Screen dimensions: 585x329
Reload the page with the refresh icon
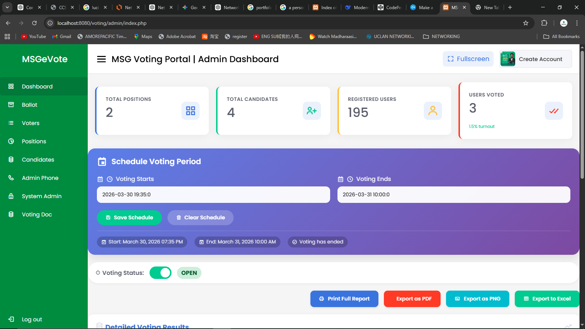coord(34,23)
